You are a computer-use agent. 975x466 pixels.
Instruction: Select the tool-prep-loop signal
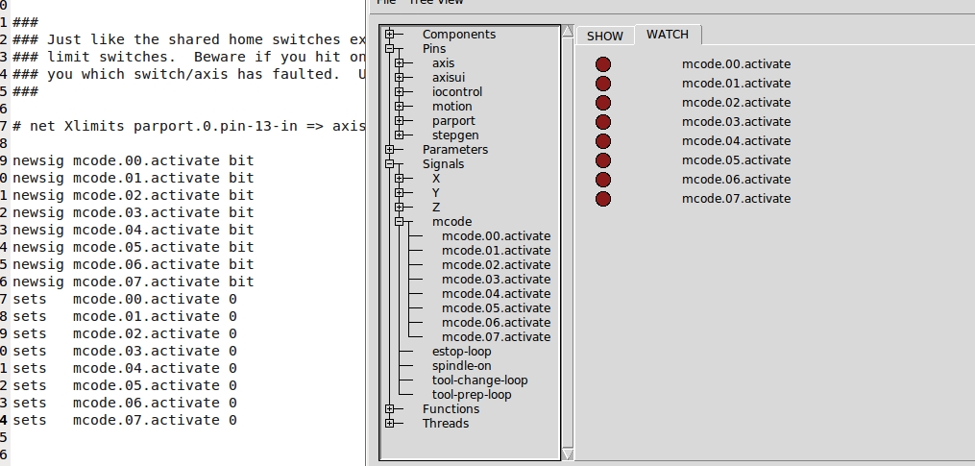click(472, 394)
